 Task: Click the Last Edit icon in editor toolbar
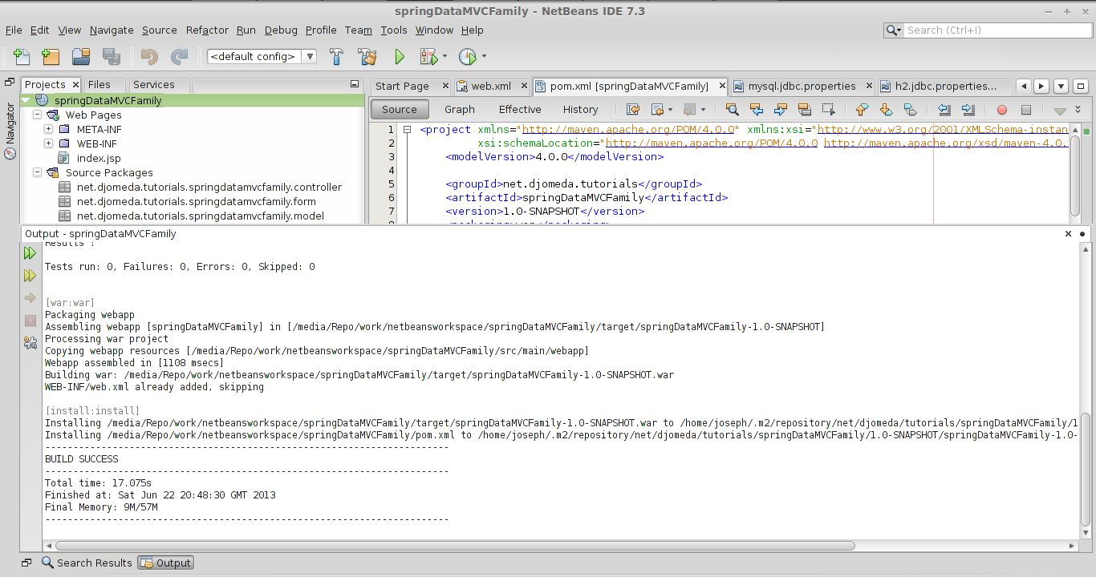[633, 110]
